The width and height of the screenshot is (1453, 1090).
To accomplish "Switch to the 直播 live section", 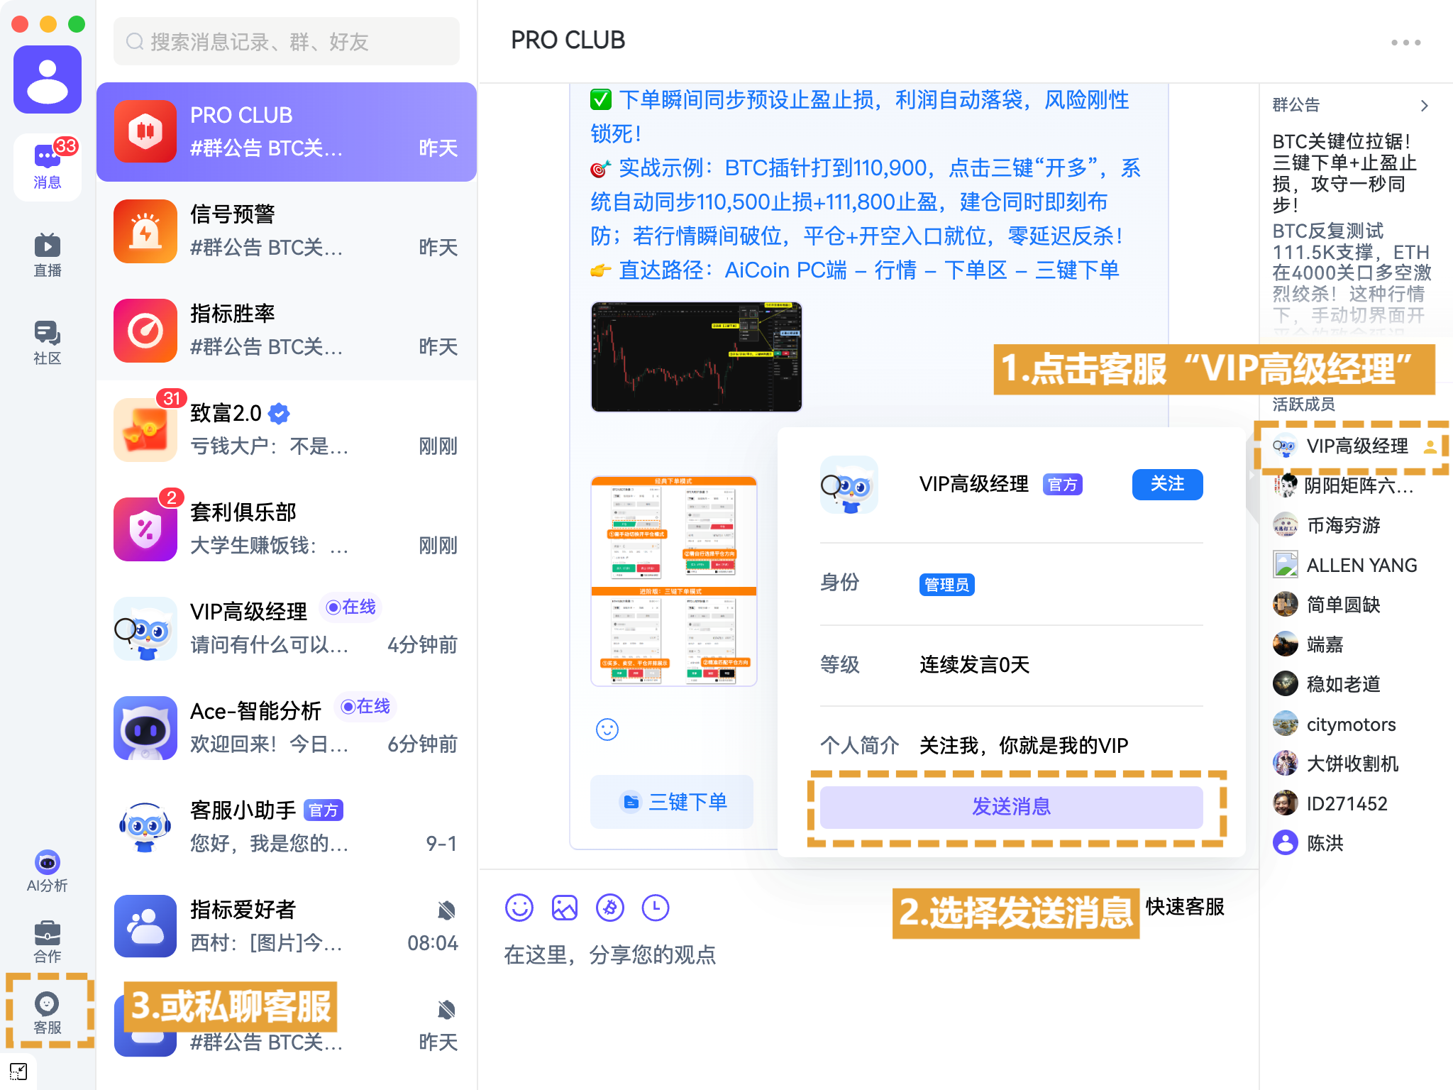I will pyautogui.click(x=47, y=252).
